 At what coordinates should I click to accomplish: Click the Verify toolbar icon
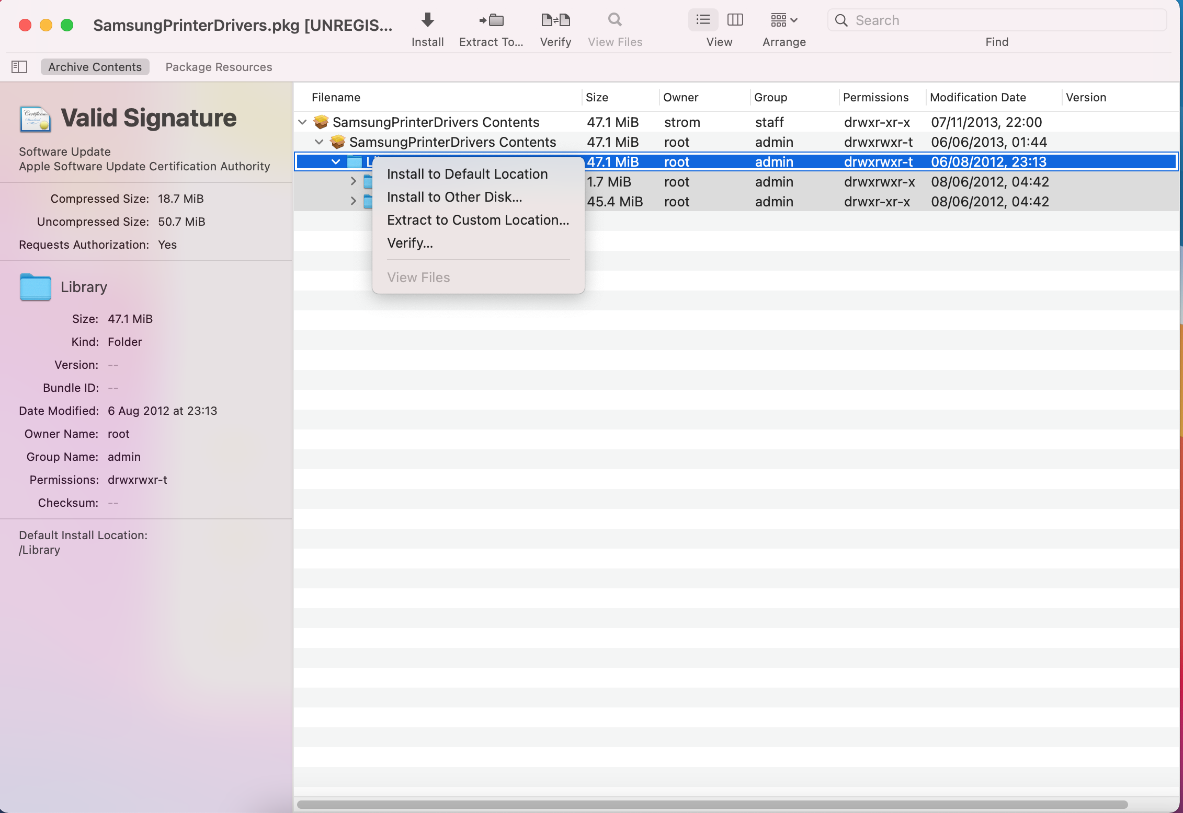tap(555, 20)
